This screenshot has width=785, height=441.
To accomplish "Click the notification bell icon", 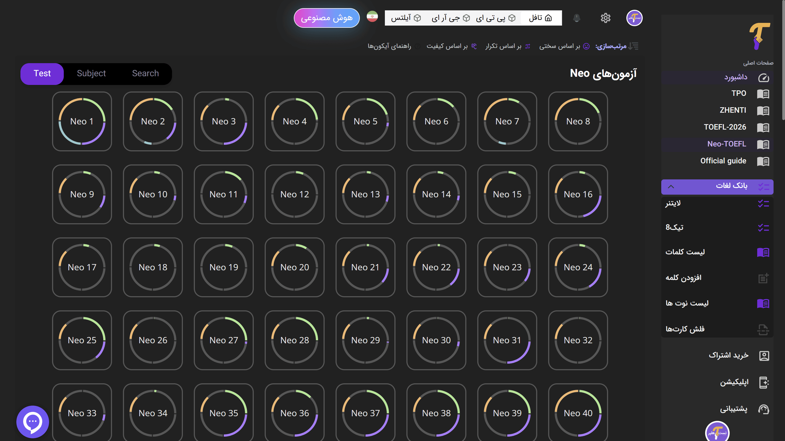I will (576, 18).
